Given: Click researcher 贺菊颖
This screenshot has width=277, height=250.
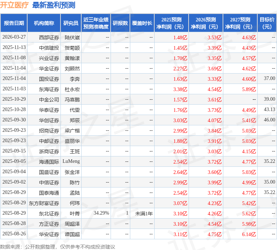Looking at the screenshot, I should click(72, 48).
